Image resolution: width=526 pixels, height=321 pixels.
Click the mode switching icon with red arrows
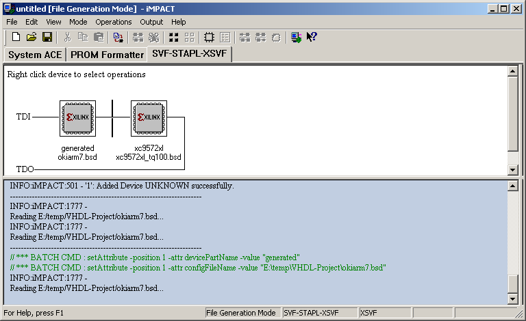(x=118, y=37)
